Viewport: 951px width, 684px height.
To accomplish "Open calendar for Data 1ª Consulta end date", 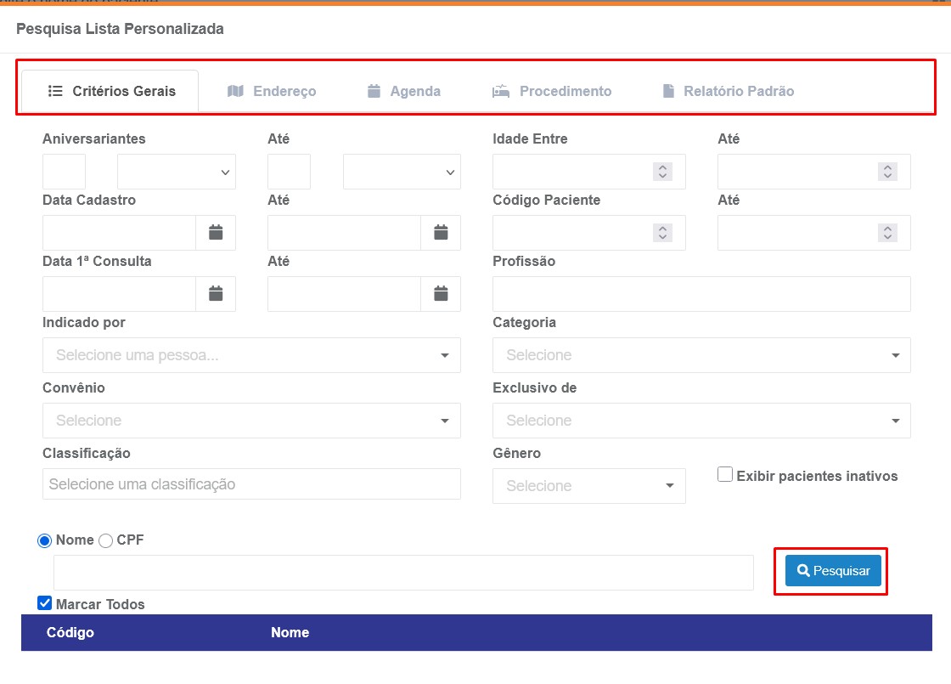I will click(x=441, y=293).
